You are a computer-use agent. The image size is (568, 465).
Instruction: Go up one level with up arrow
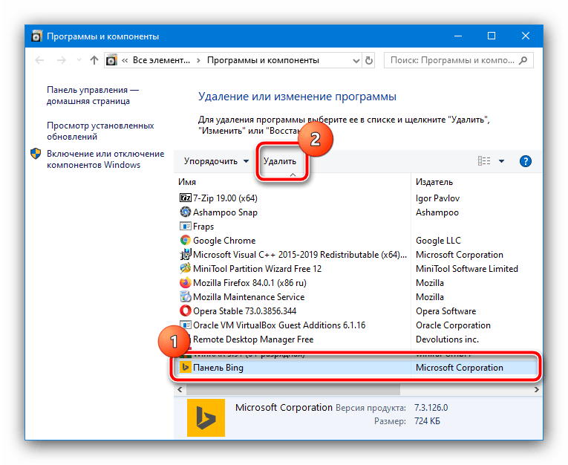94,60
